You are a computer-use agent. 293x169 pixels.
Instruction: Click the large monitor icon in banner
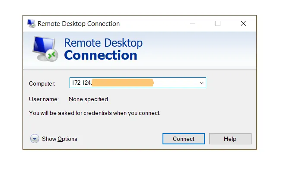(45, 49)
